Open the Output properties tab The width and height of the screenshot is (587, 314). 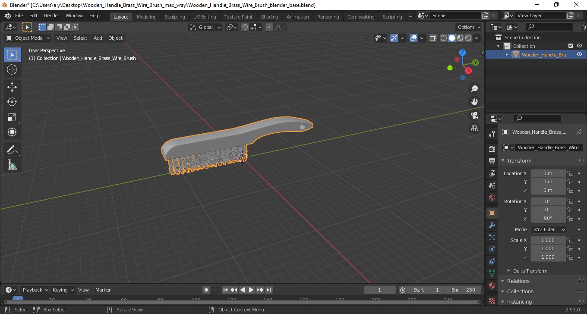(x=492, y=161)
